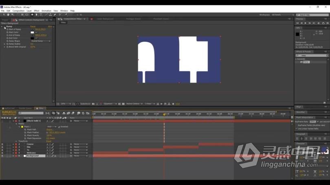Click the Start Color white swatch
This screenshot has height=185, width=330.
32,33
